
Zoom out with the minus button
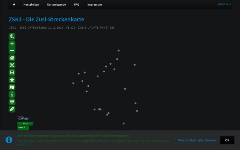point(12,50)
